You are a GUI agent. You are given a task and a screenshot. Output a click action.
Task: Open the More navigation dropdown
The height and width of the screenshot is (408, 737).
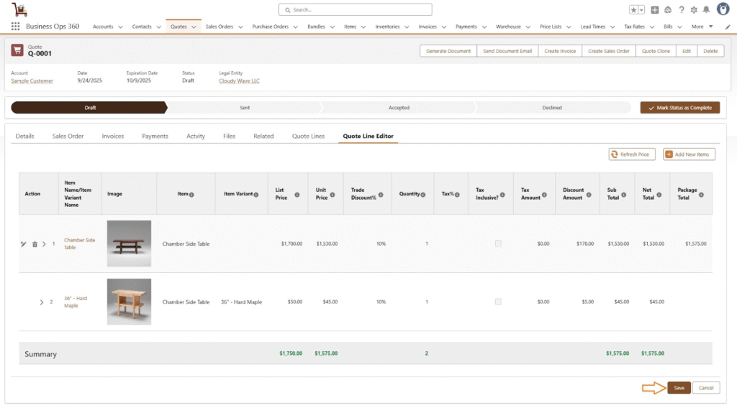[x=702, y=27]
